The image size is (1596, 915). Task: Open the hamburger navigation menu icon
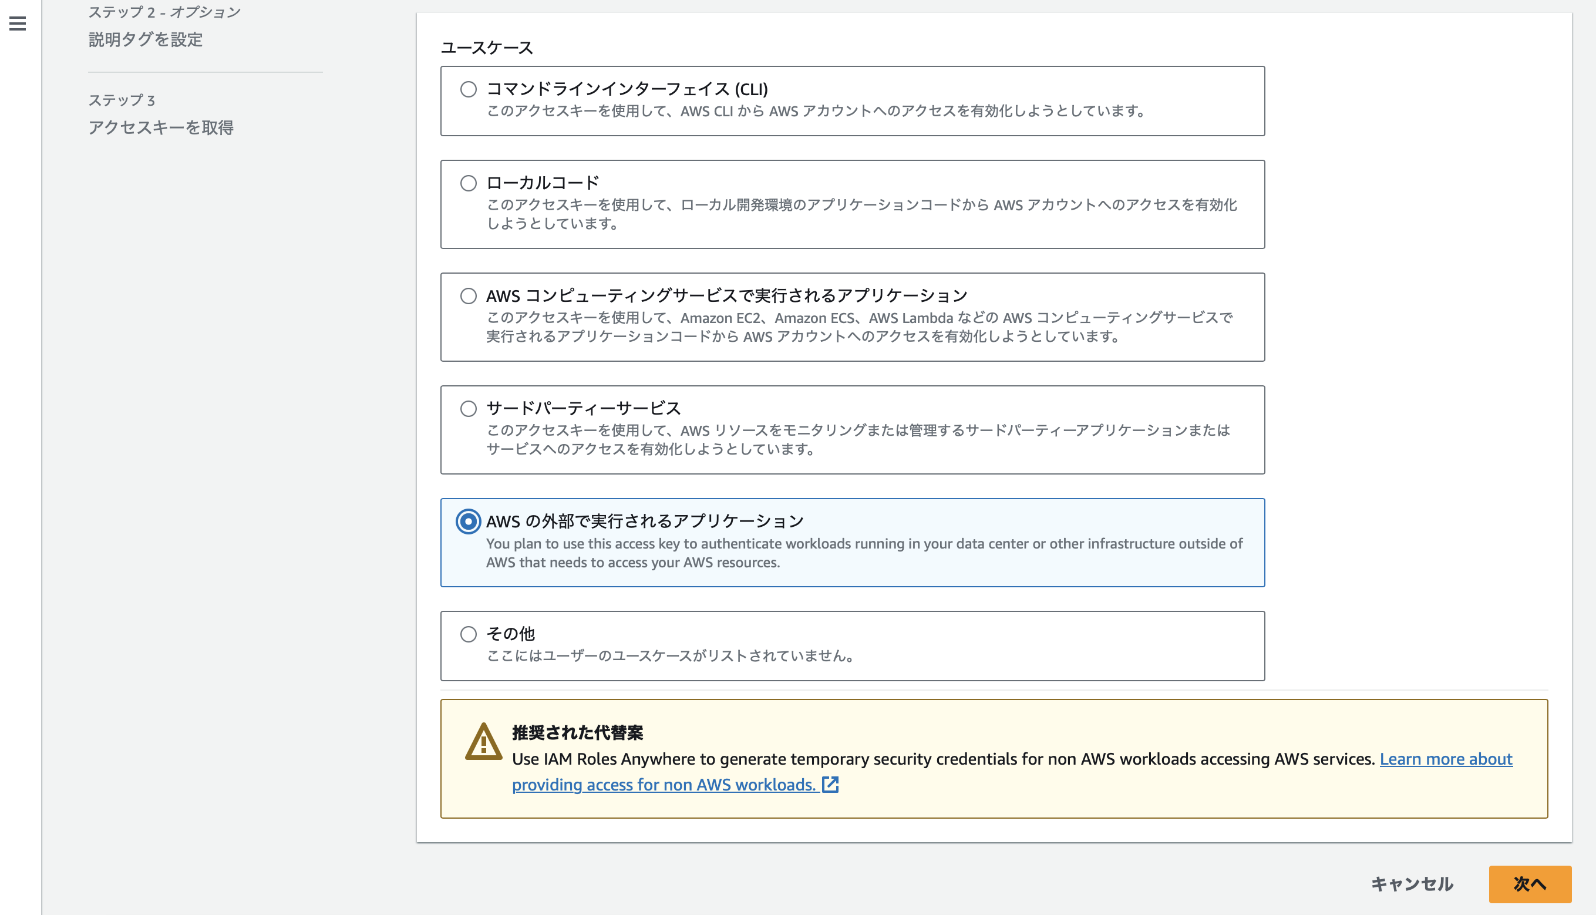click(x=18, y=24)
